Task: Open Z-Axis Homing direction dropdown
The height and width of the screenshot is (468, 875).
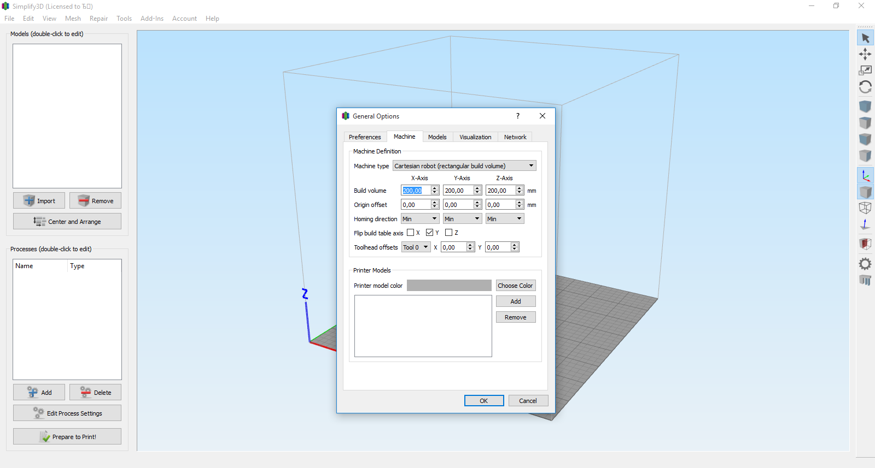Action: (505, 218)
